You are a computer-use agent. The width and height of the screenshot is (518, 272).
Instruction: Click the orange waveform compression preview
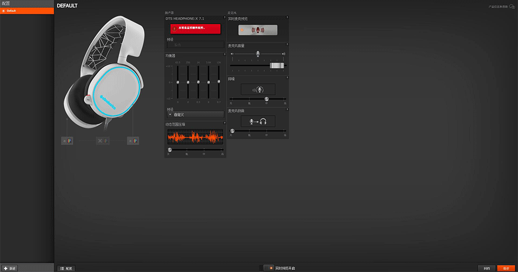[x=195, y=137]
